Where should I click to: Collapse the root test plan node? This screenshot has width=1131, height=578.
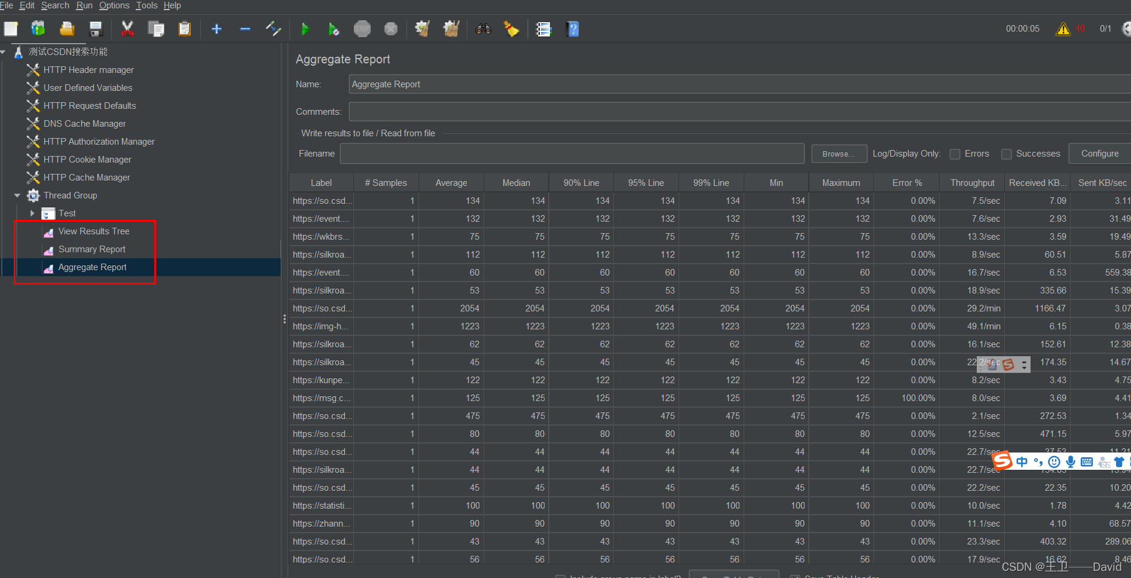click(3, 52)
